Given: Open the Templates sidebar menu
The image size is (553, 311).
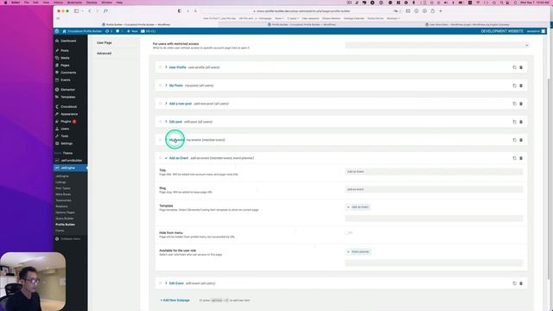Looking at the screenshot, I should [x=68, y=97].
